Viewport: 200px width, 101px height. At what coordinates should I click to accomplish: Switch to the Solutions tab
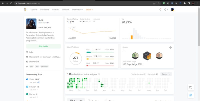93,100
